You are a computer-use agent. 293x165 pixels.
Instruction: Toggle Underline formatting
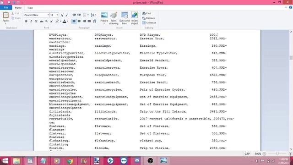click(36, 22)
